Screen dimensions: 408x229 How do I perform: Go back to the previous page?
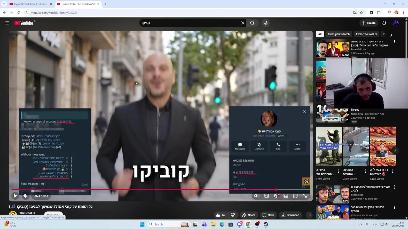(x=4, y=12)
